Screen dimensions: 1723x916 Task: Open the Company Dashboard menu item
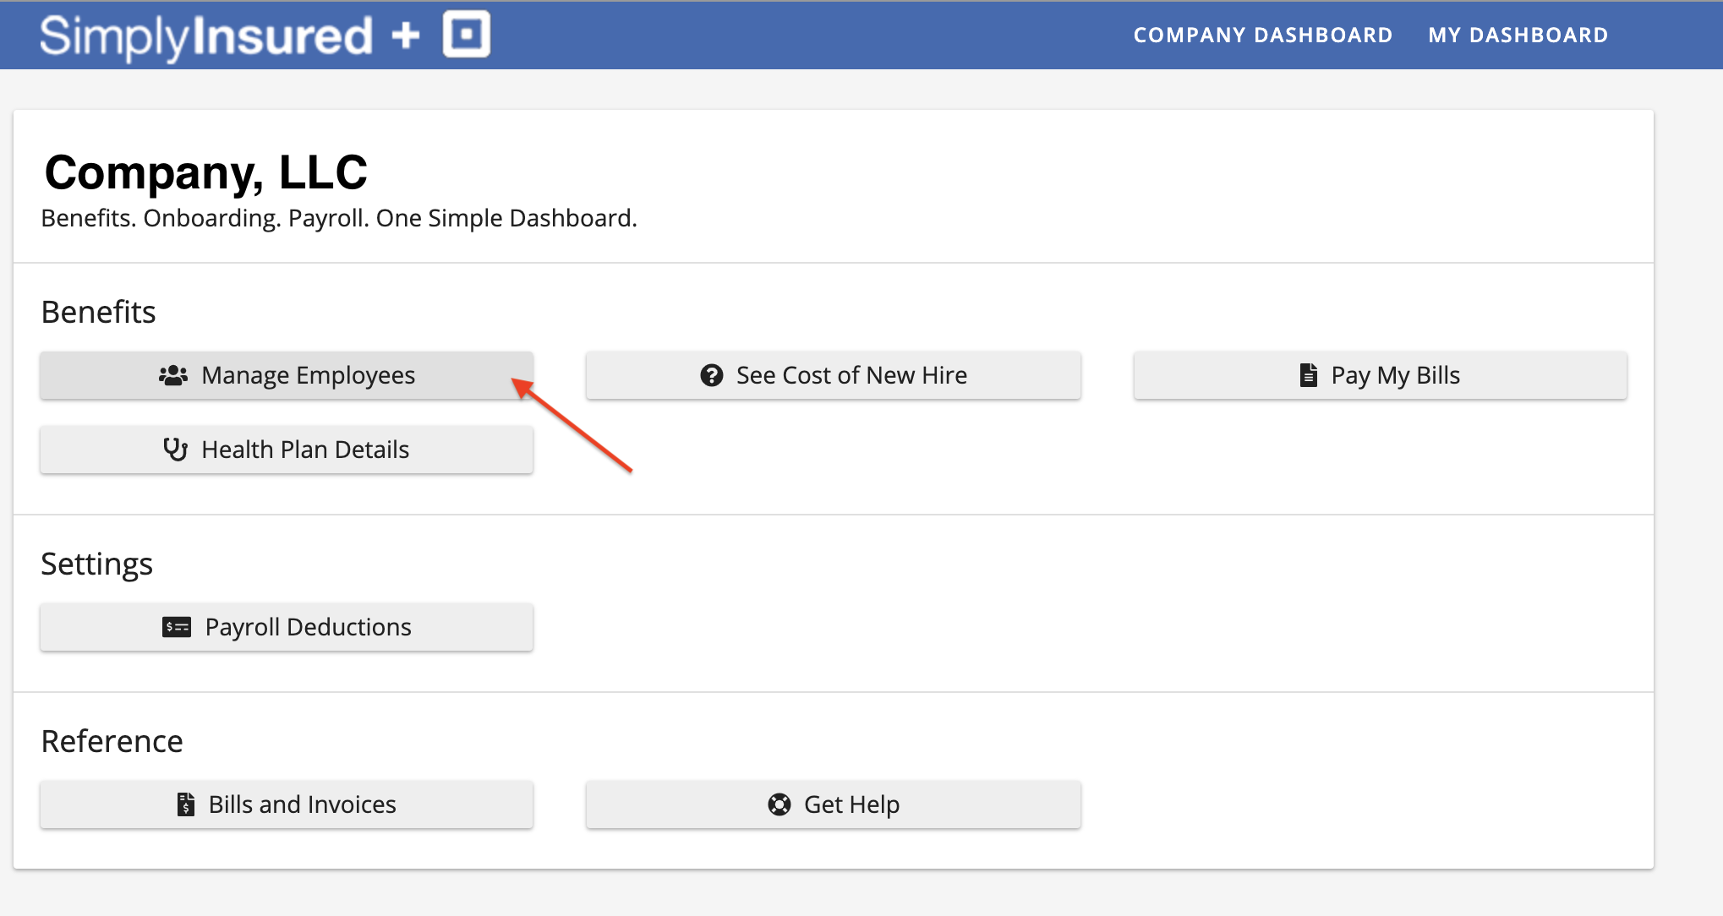click(1262, 35)
